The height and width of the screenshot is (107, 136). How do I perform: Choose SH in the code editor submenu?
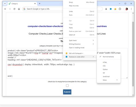[x=108, y=73]
